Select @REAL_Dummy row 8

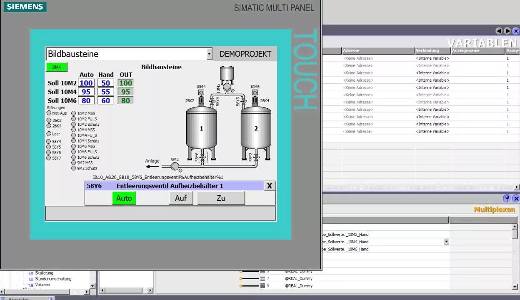(x=298, y=286)
